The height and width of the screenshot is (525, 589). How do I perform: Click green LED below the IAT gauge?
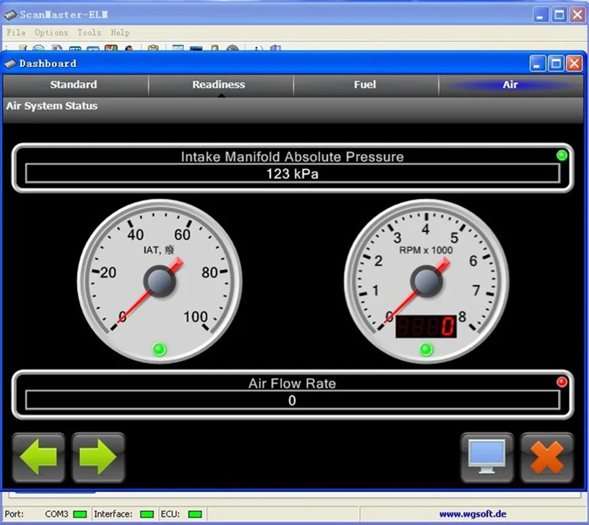coord(160,350)
